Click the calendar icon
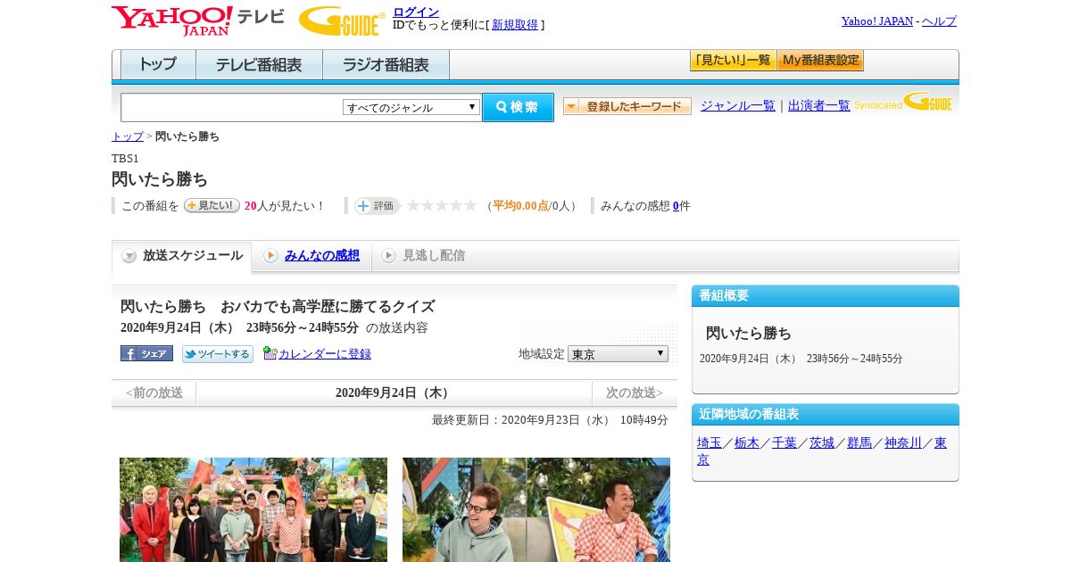Image resolution: width=1071 pixels, height=562 pixels. coord(270,353)
